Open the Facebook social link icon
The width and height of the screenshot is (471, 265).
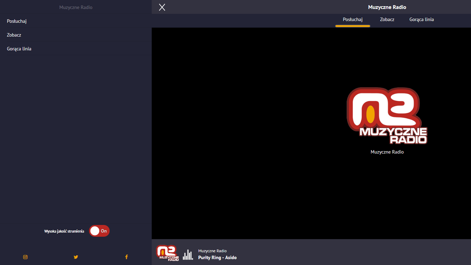[127, 257]
